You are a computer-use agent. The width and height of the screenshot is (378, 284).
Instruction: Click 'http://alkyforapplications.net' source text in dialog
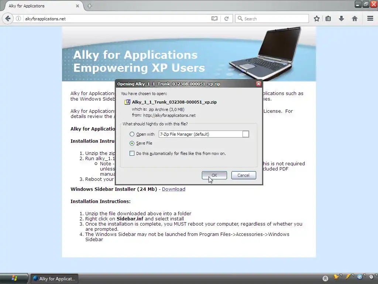coord(169,115)
